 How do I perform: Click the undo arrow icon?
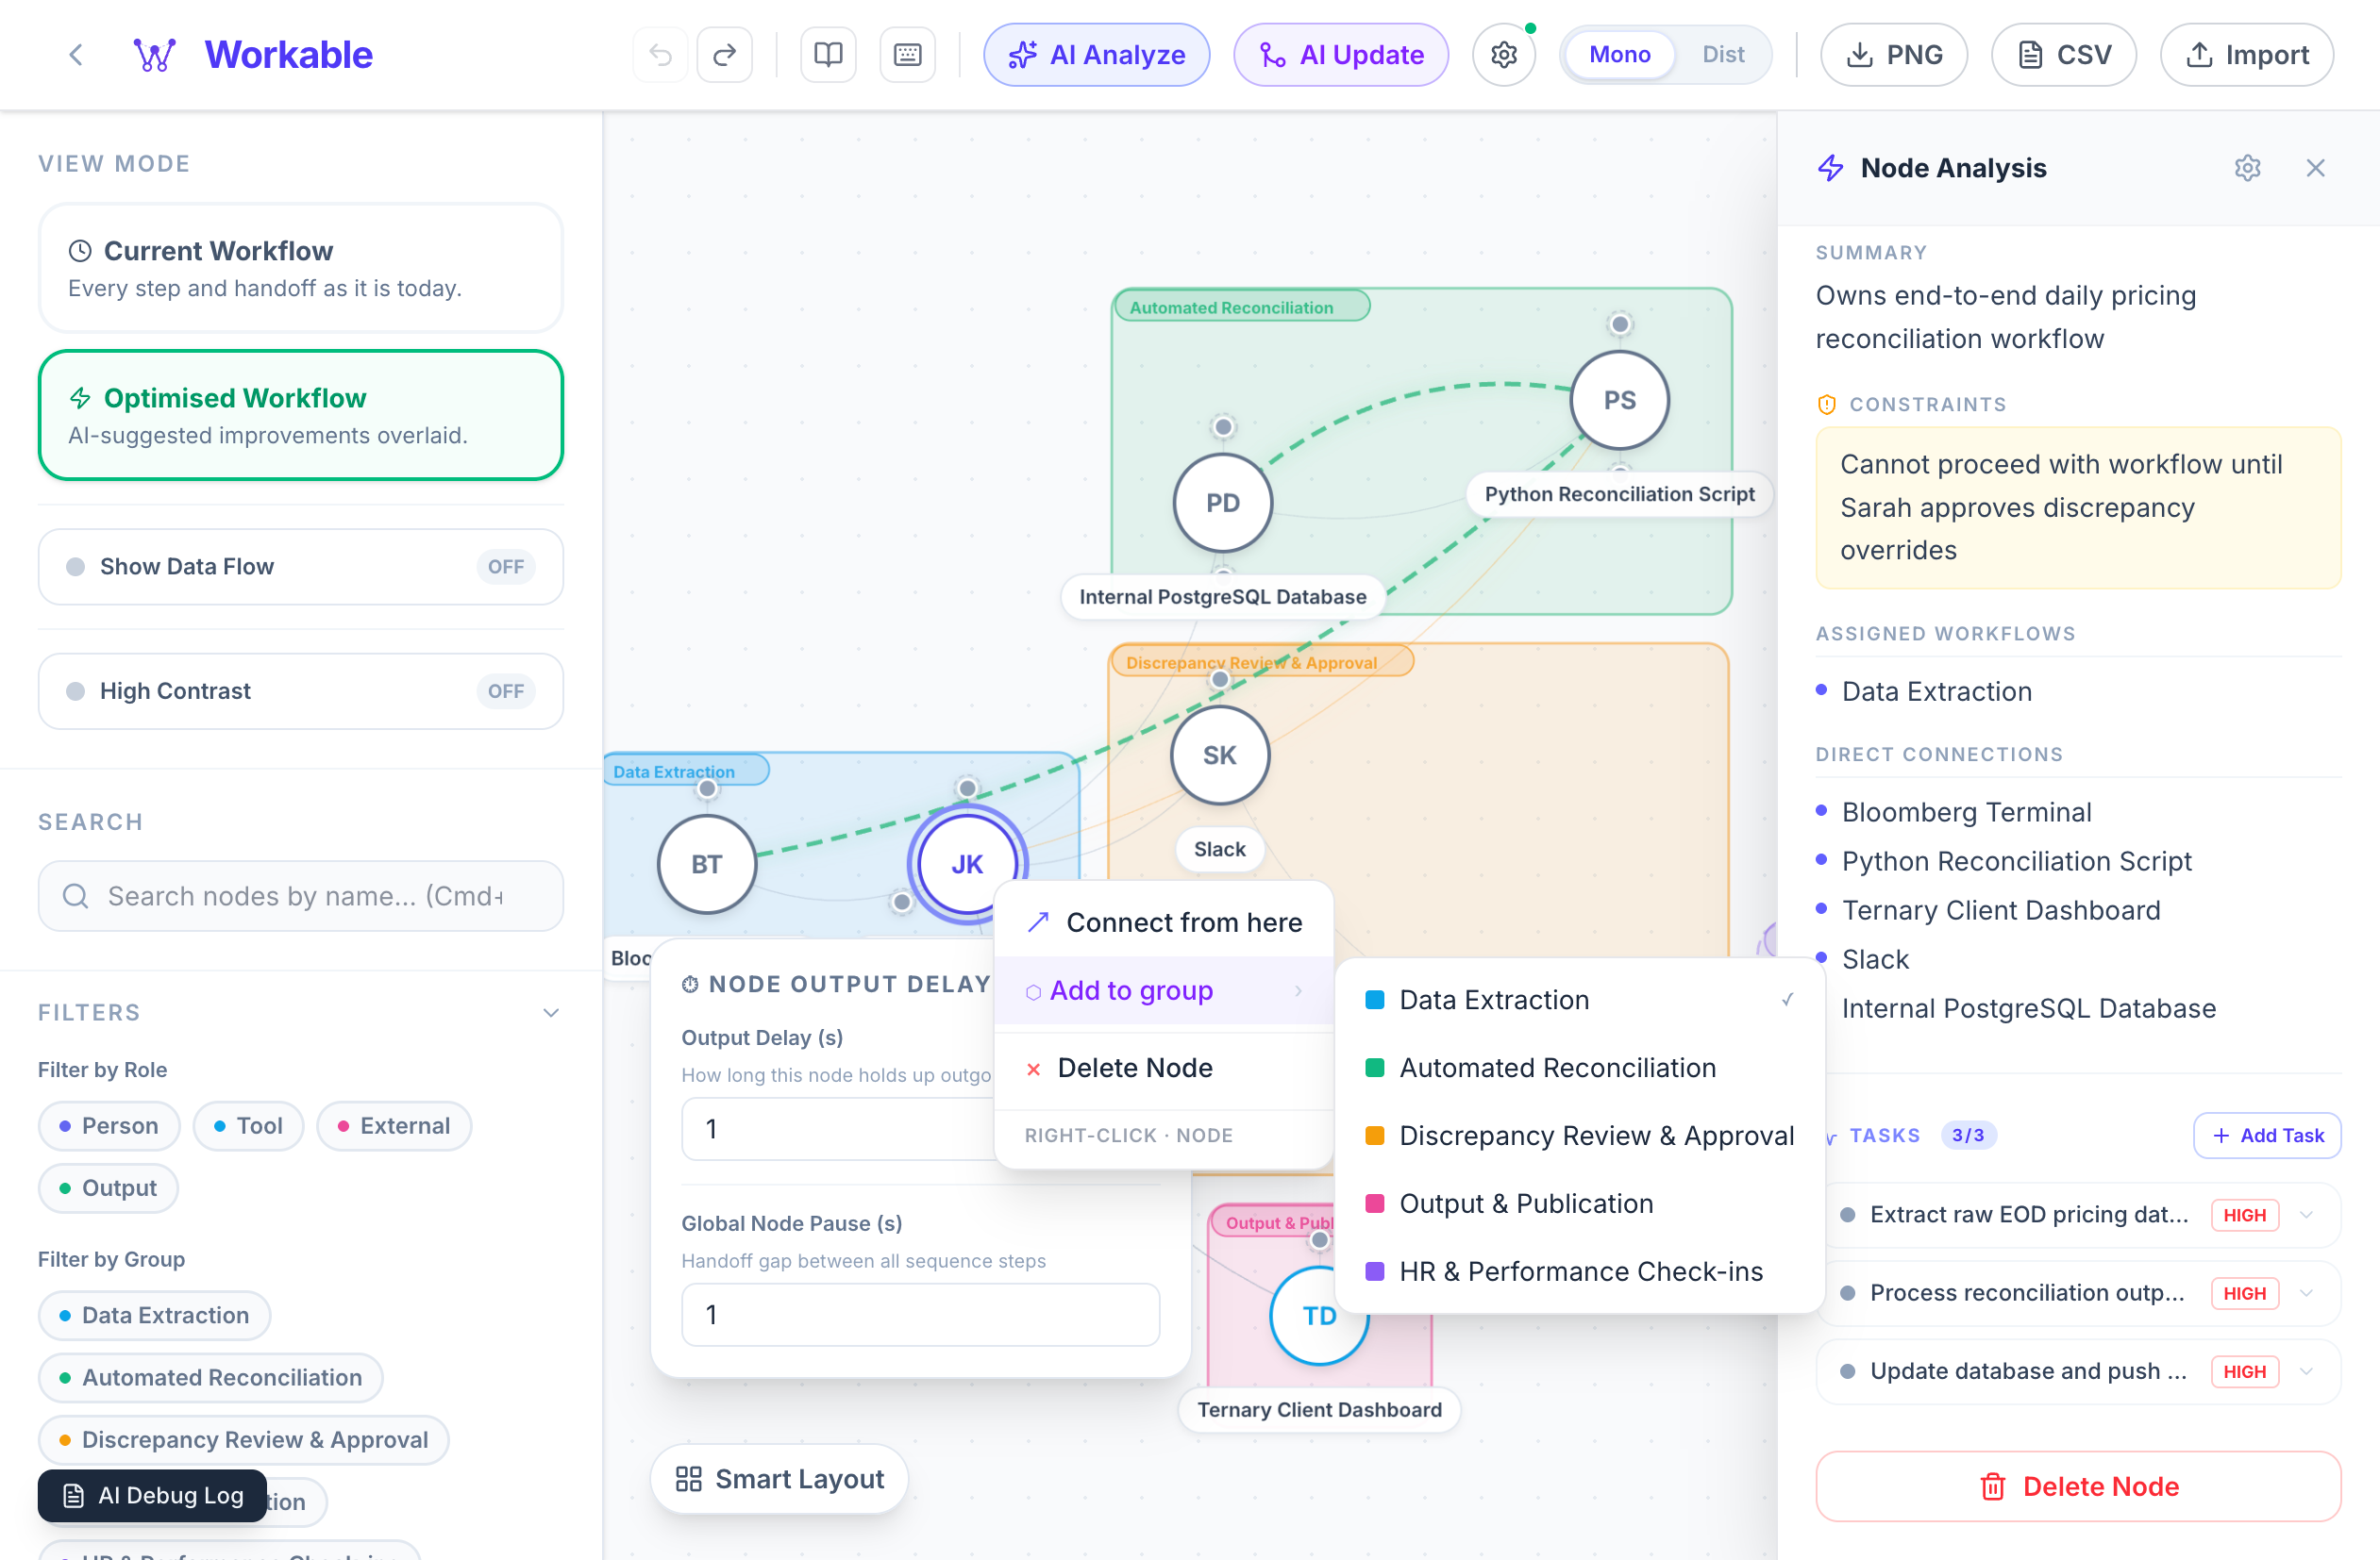(660, 55)
